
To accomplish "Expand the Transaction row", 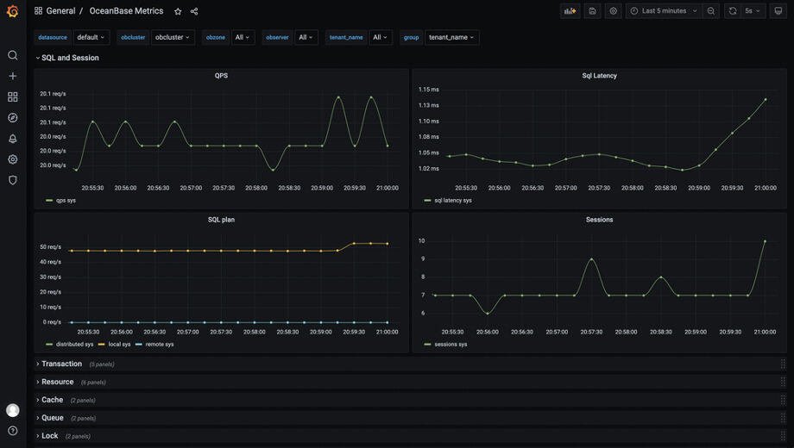I will pyautogui.click(x=61, y=364).
